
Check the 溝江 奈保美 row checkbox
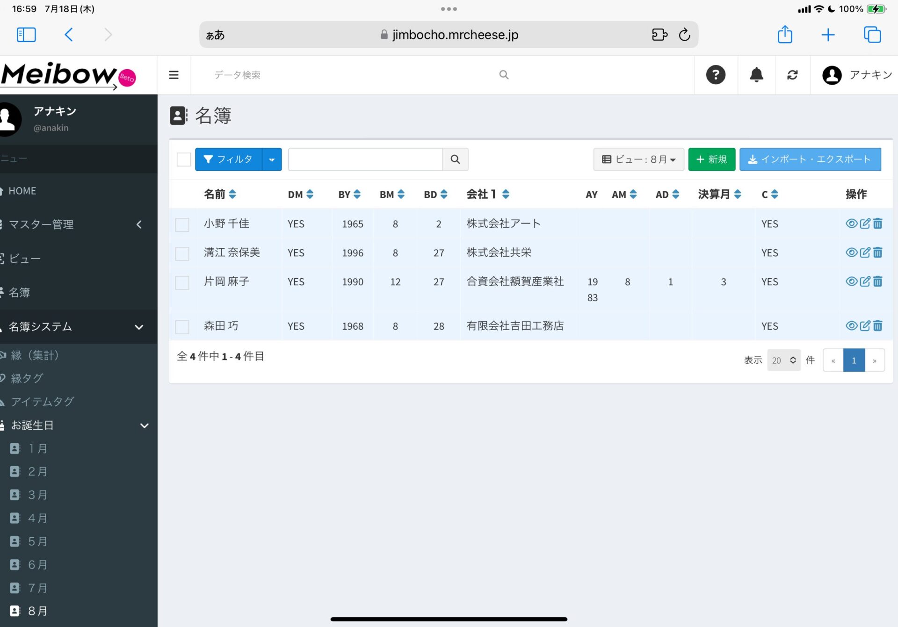coord(182,253)
